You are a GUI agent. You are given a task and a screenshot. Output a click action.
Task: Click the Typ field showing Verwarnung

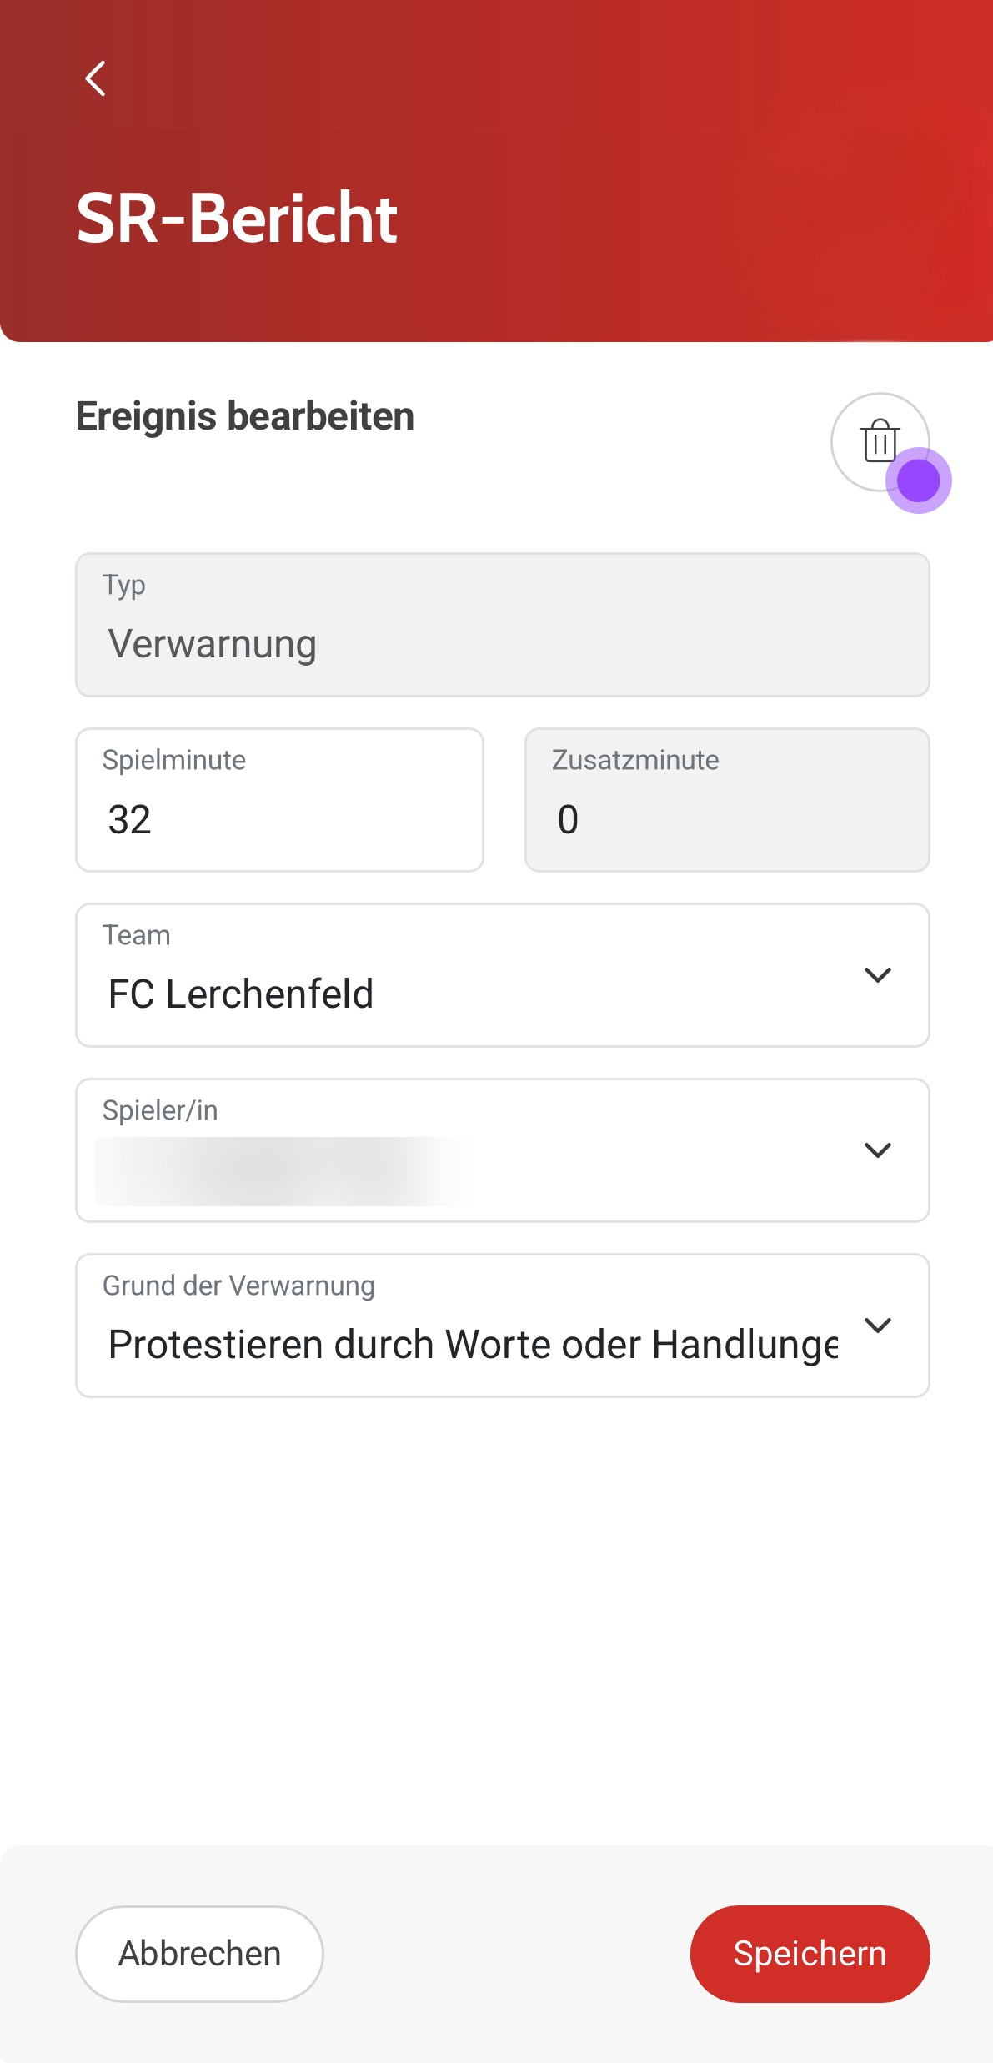502,625
